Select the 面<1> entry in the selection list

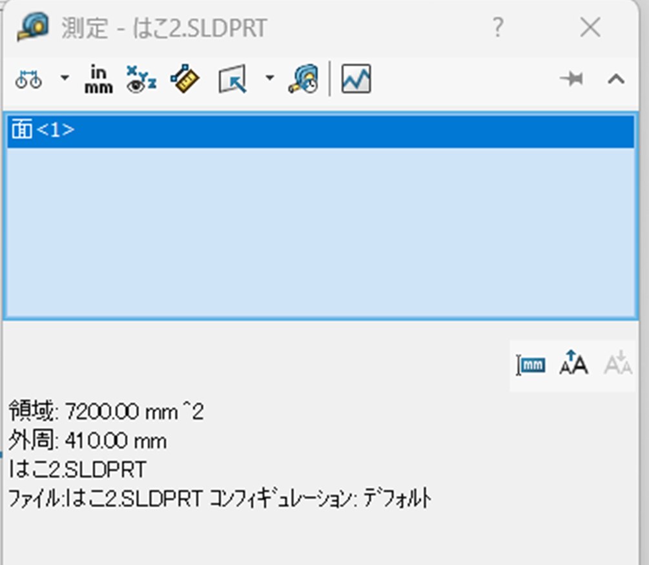pos(321,131)
